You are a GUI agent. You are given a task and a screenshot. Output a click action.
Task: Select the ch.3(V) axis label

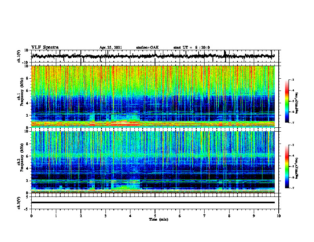19,203
